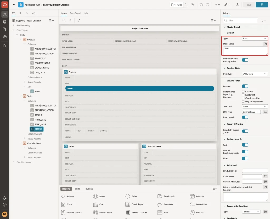The height and width of the screenshot is (219, 270).
Task: Toggle Duplicate Copies Existing Value switch
Action: tap(245, 60)
